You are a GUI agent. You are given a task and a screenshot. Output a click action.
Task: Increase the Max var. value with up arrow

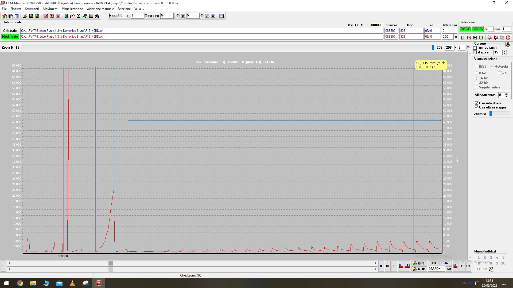pyautogui.click(x=504, y=51)
